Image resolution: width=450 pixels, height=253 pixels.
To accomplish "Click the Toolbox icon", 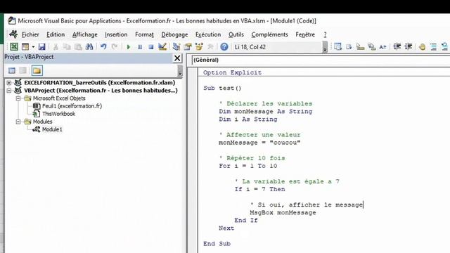I will click(210, 47).
